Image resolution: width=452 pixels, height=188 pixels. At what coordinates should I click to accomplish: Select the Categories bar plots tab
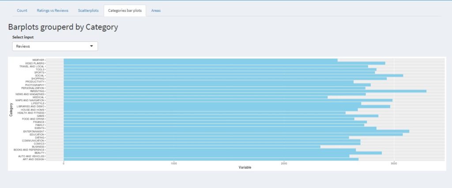click(125, 10)
